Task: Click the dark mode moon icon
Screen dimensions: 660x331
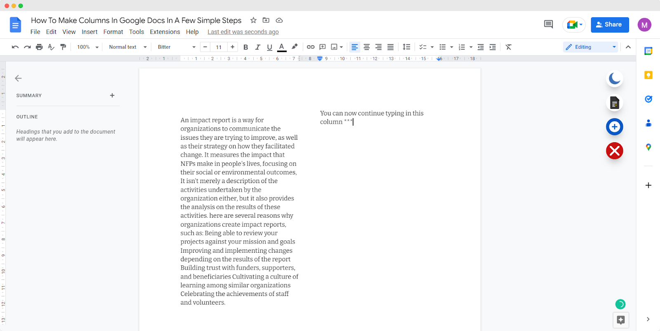Action: [614, 78]
